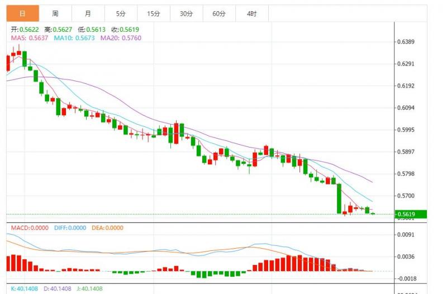Image resolution: width=447 pixels, height=294 pixels.
Task: Click the 低:0.5613 low price value
Action: [92, 30]
